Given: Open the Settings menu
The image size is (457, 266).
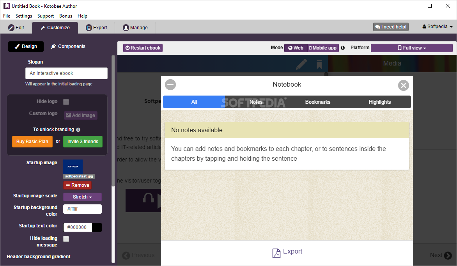Looking at the screenshot, I should 24,16.
